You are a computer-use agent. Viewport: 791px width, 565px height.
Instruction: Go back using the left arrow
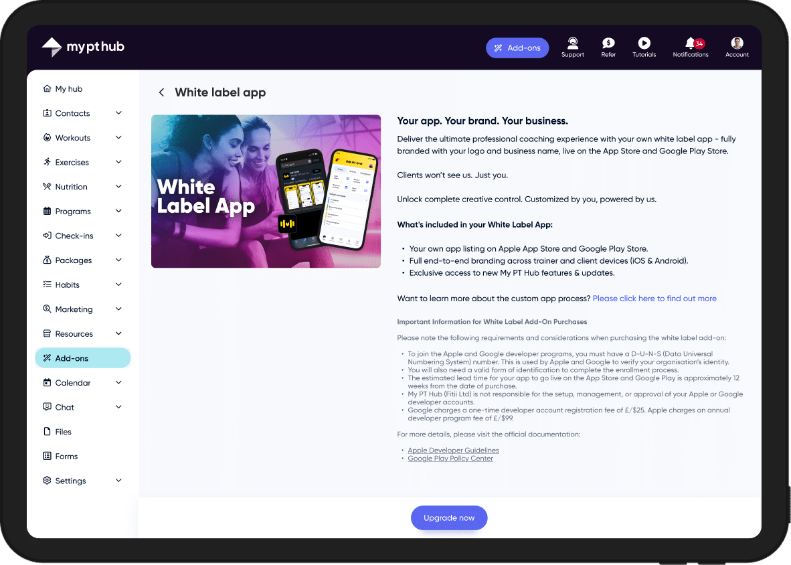(161, 92)
